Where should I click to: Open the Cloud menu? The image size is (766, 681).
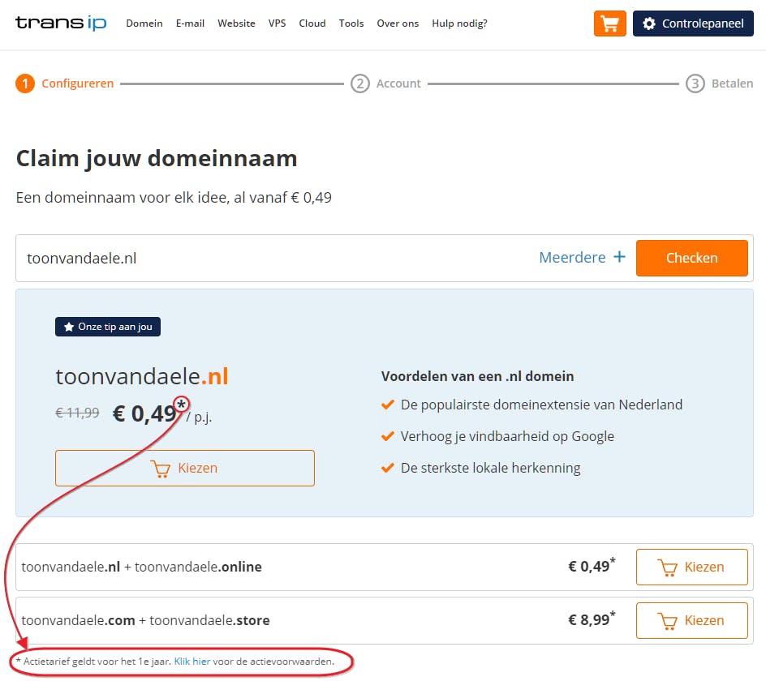[312, 24]
